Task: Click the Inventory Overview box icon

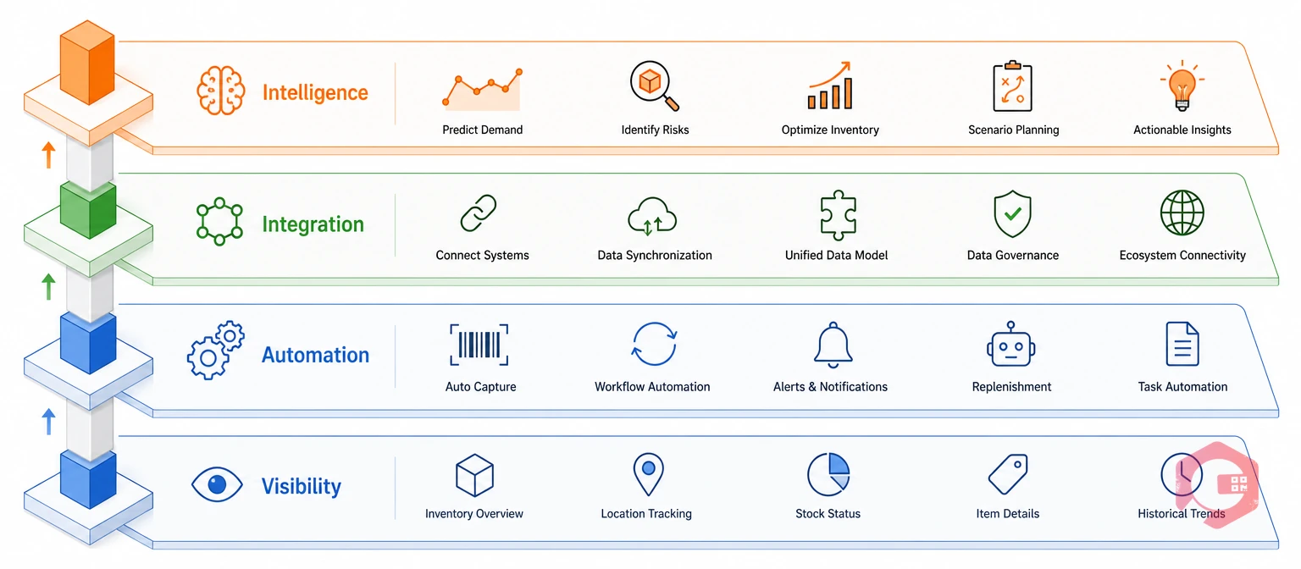Action: (474, 475)
